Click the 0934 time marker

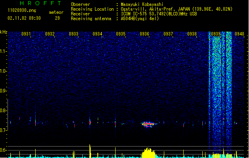[97, 34]
